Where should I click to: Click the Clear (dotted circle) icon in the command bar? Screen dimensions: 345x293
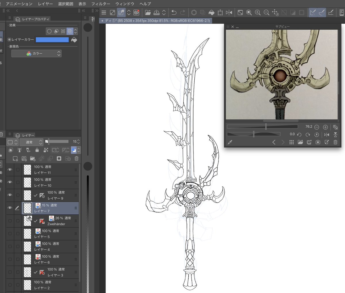194,12
